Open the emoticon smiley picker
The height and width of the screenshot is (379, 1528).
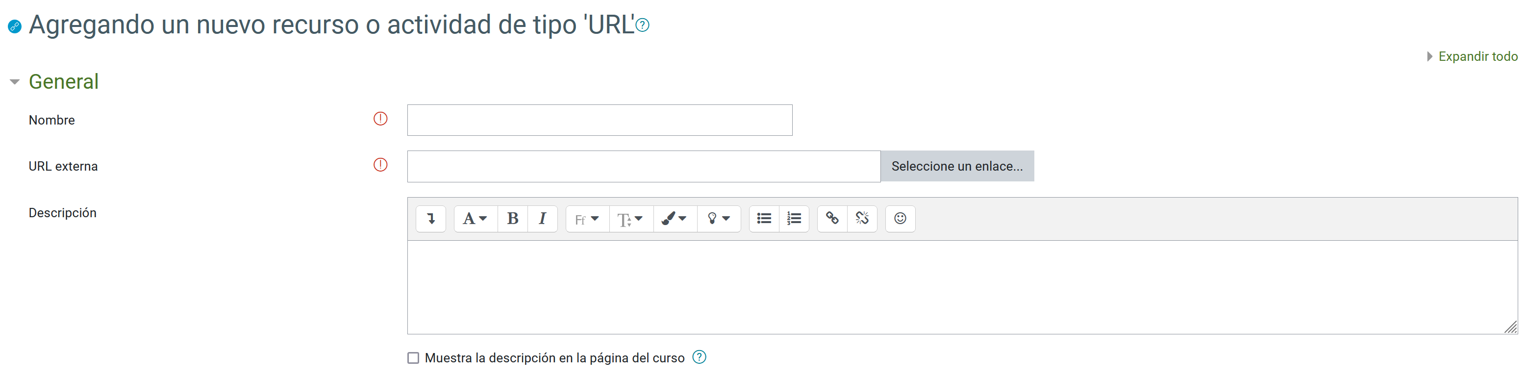click(900, 219)
